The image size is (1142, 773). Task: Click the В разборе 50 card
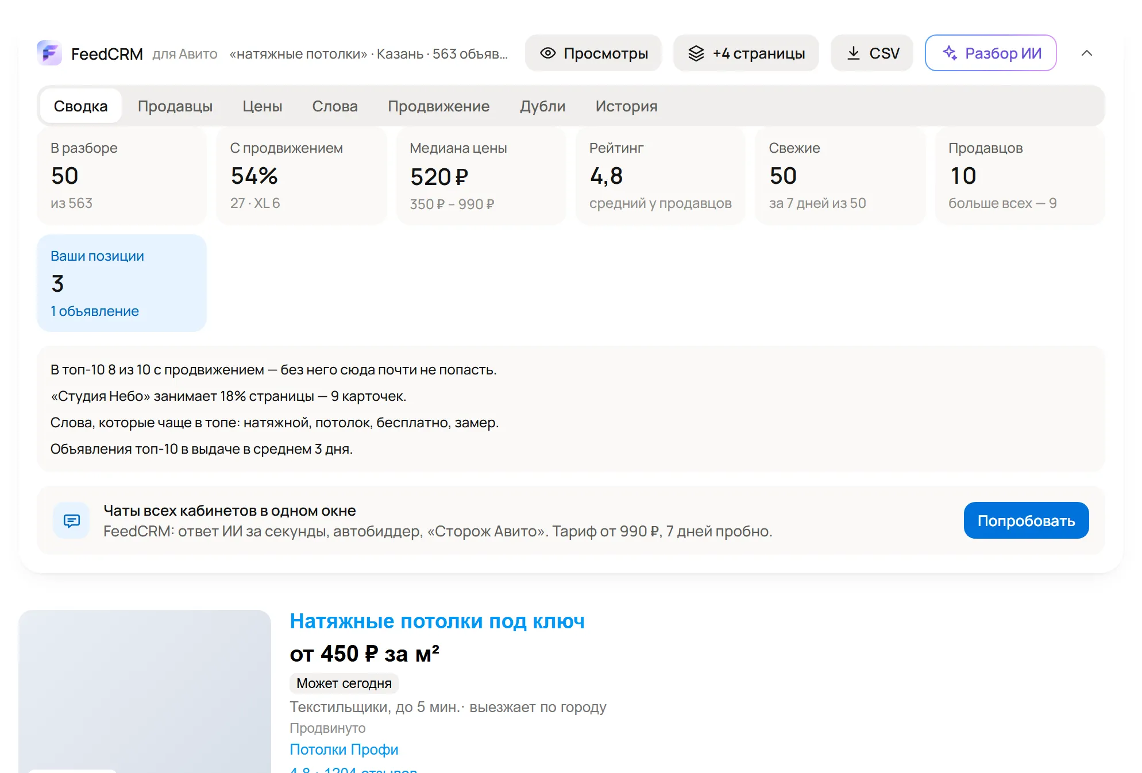(122, 176)
